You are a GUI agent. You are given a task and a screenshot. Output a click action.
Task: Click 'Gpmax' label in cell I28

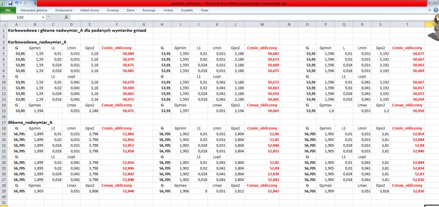(180, 185)
